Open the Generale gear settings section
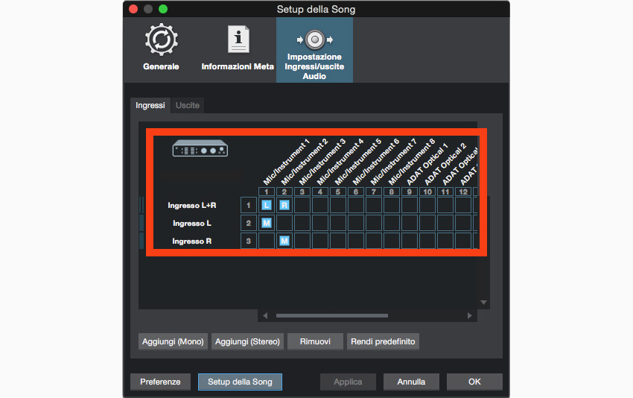 (x=161, y=49)
